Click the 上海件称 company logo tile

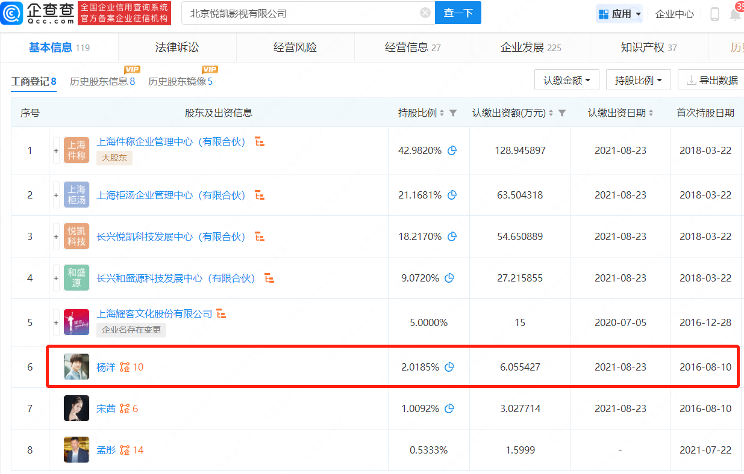(77, 150)
